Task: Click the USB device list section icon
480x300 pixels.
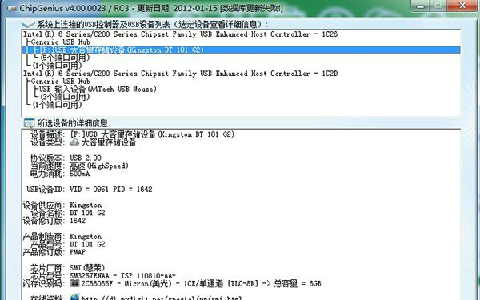Action: pos(28,24)
